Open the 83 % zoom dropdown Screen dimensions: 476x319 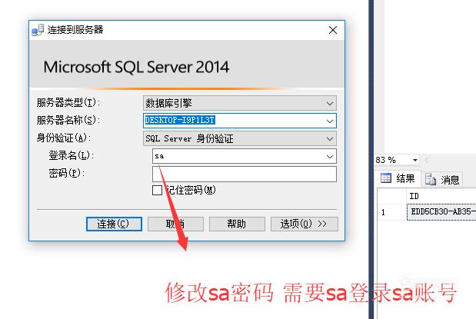click(414, 160)
